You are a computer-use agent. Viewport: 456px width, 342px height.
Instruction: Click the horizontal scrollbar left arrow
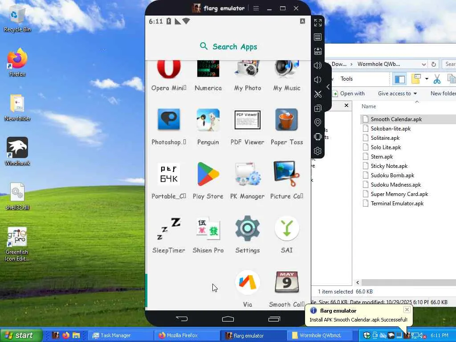click(x=358, y=282)
